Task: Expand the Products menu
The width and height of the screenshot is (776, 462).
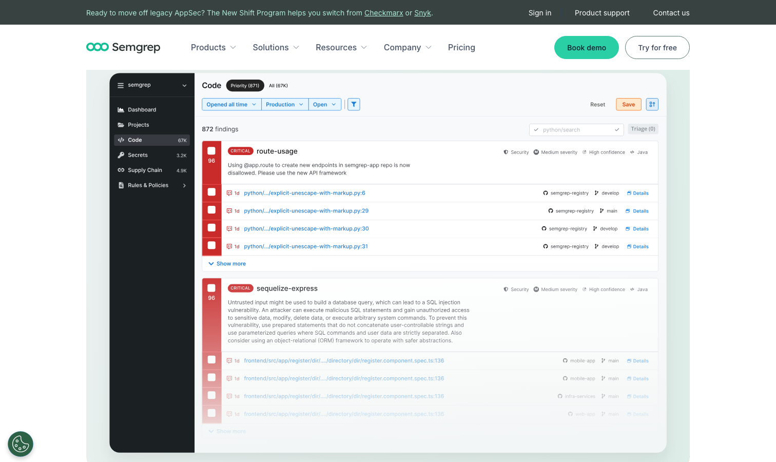Action: click(x=214, y=47)
